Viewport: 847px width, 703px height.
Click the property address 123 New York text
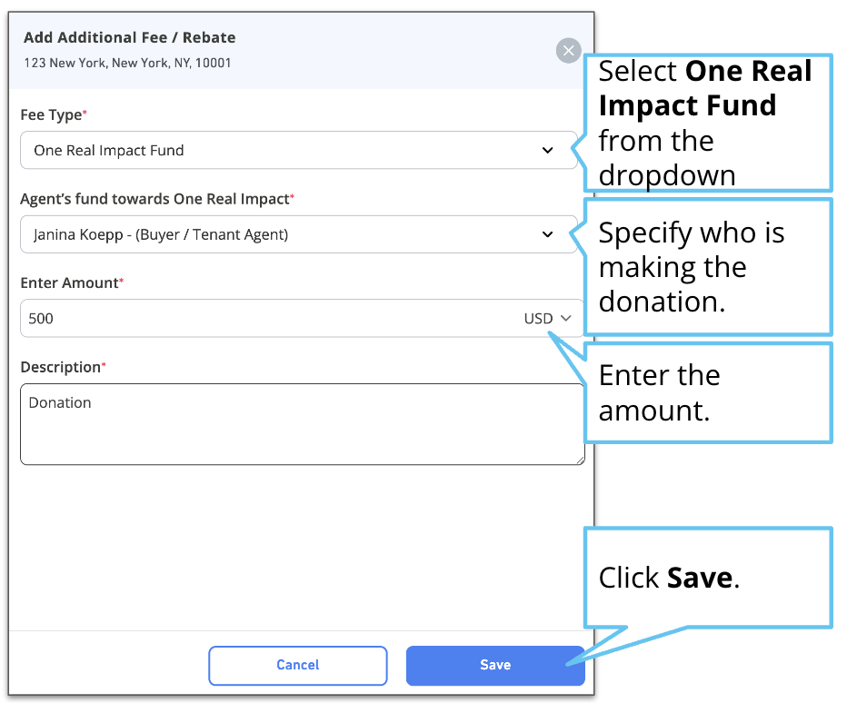(x=127, y=64)
